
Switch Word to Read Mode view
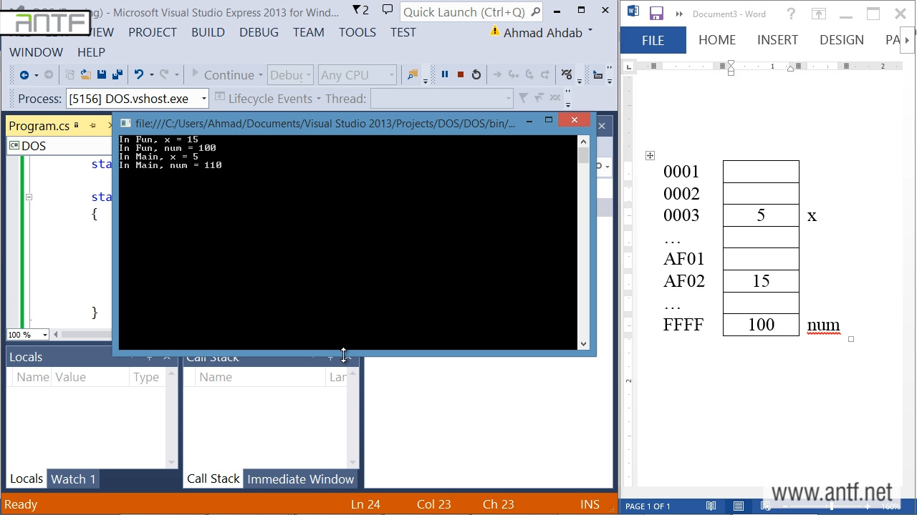711,506
